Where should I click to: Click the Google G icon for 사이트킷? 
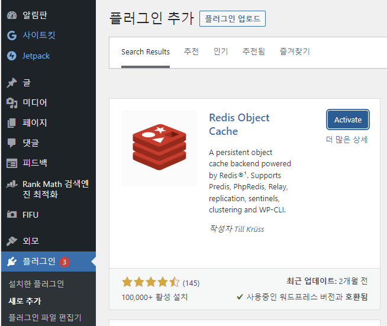coord(12,35)
